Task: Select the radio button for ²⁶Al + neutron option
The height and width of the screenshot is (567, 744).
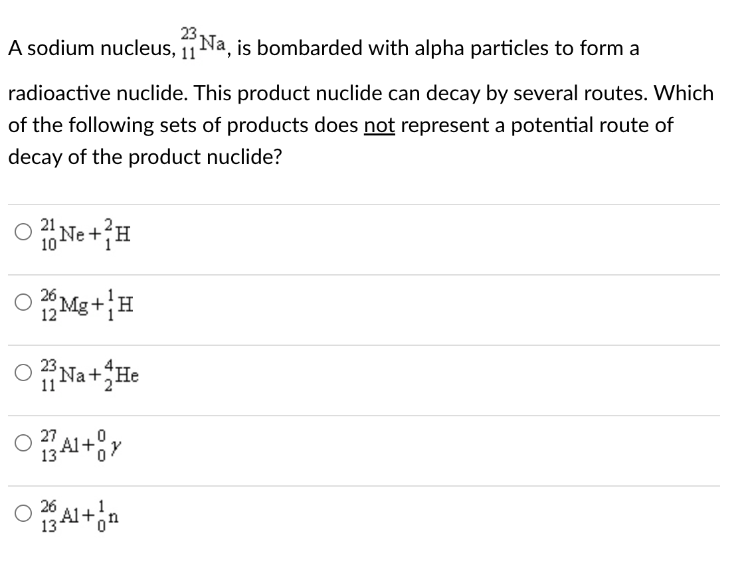Action: (23, 513)
